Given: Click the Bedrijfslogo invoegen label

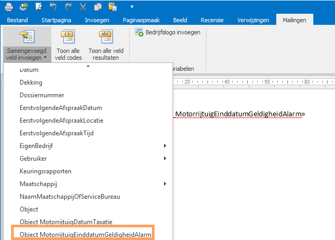Looking at the screenshot, I should coord(173,32).
